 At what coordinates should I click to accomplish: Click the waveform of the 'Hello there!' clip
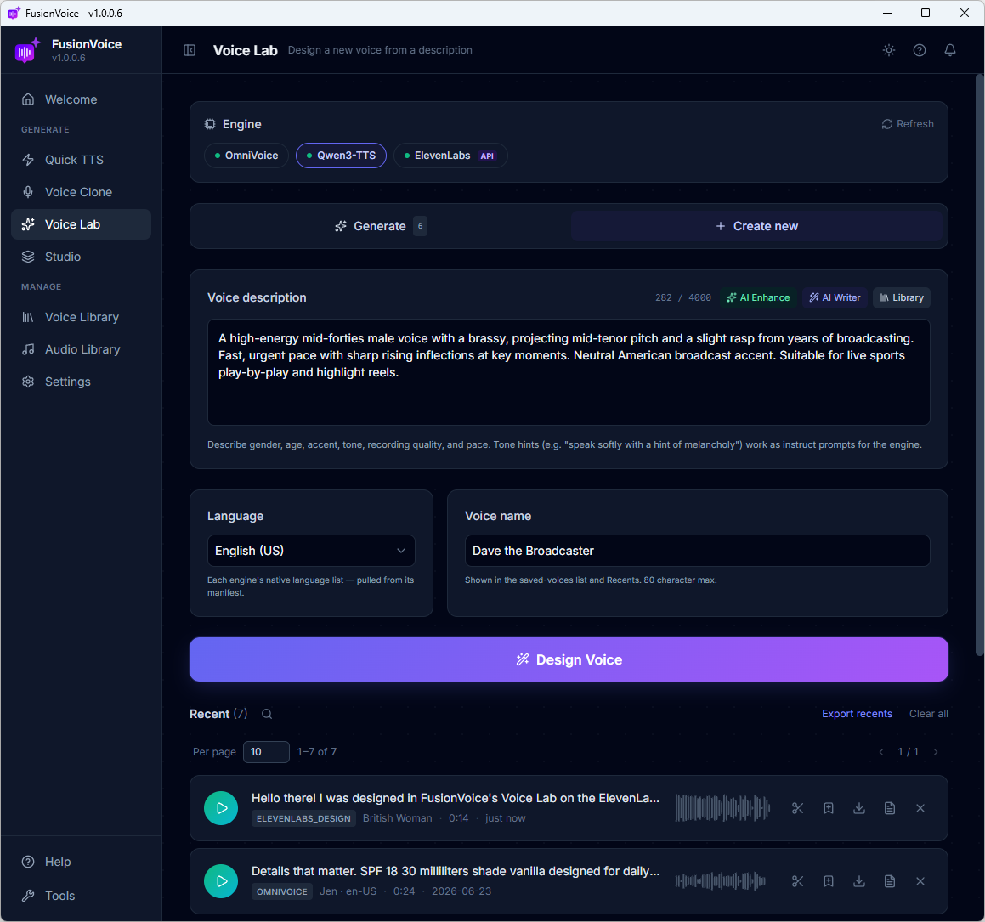click(x=722, y=807)
